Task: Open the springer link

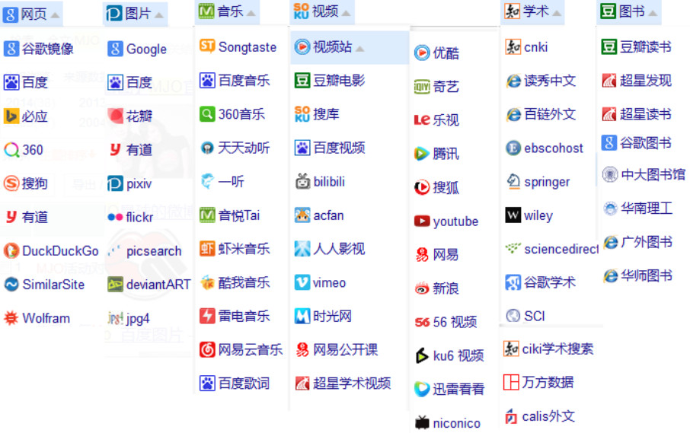Action: 546,182
